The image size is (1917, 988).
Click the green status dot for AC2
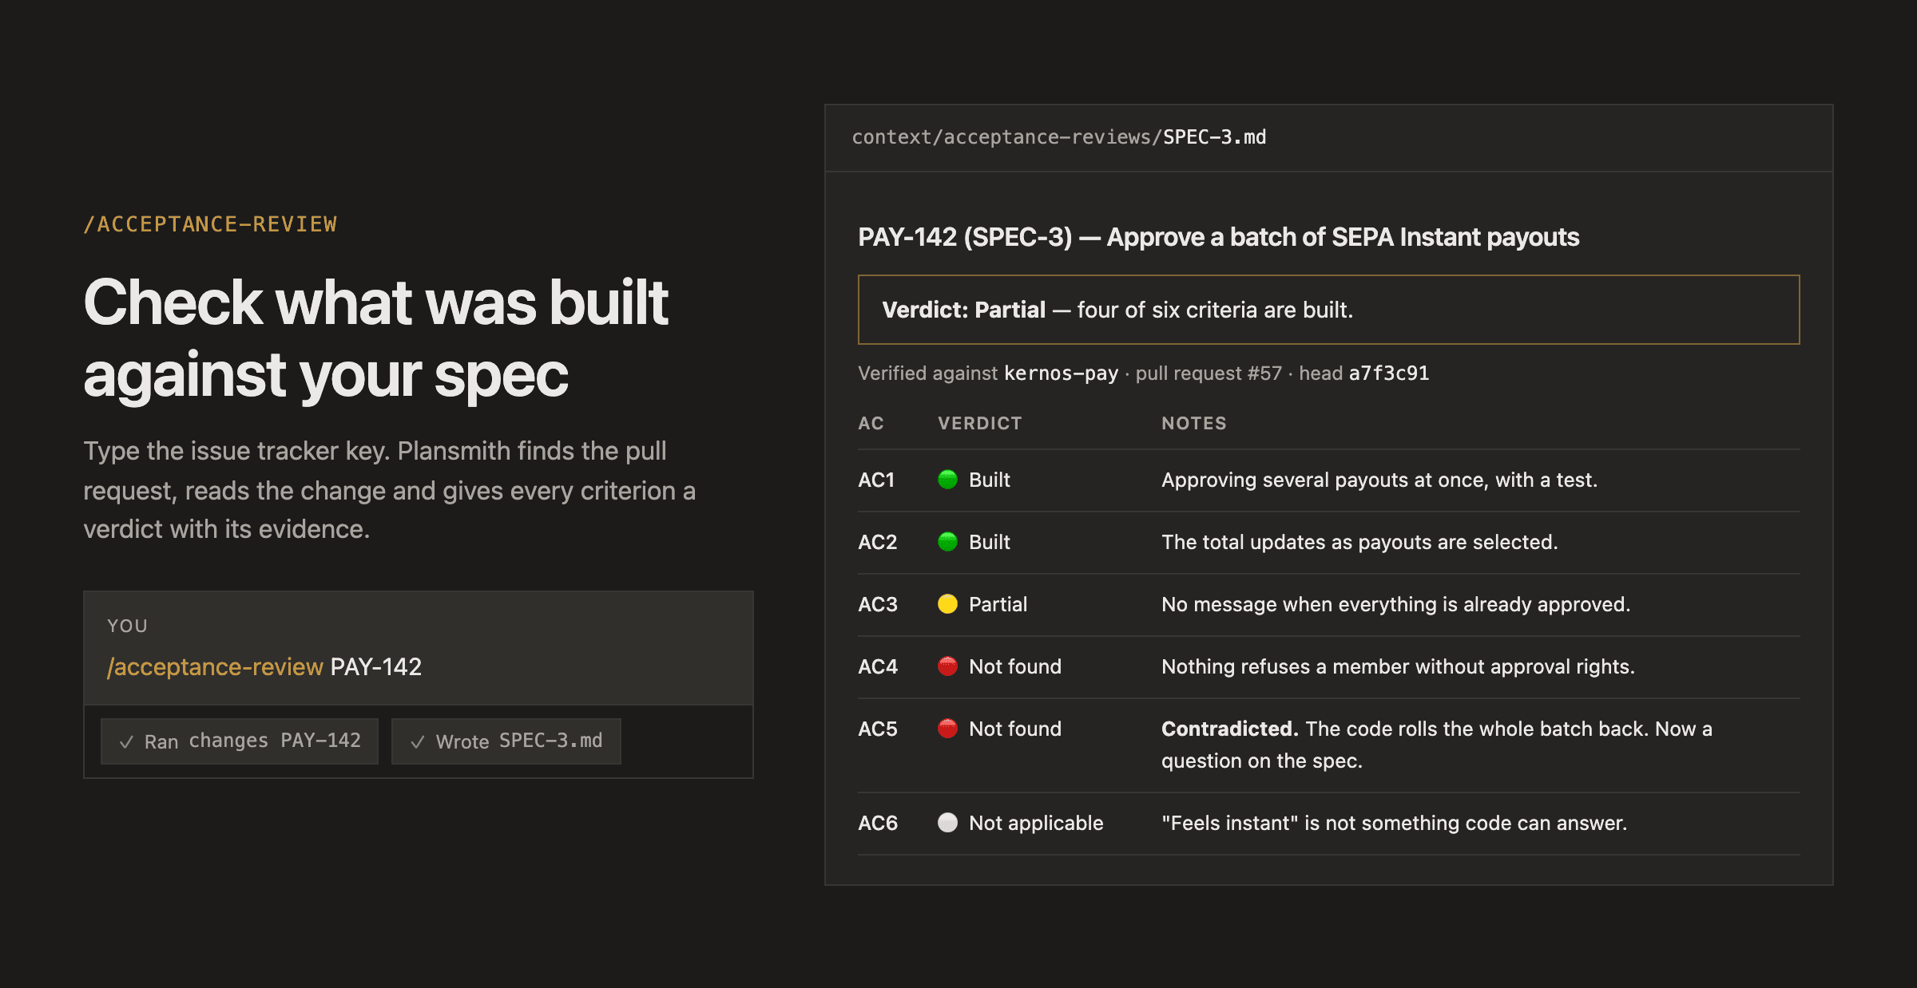[947, 542]
